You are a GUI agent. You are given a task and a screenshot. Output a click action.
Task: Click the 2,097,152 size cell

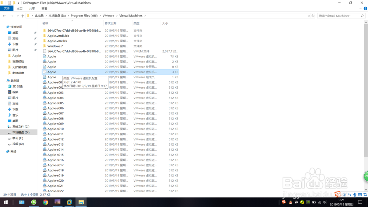[170, 51]
